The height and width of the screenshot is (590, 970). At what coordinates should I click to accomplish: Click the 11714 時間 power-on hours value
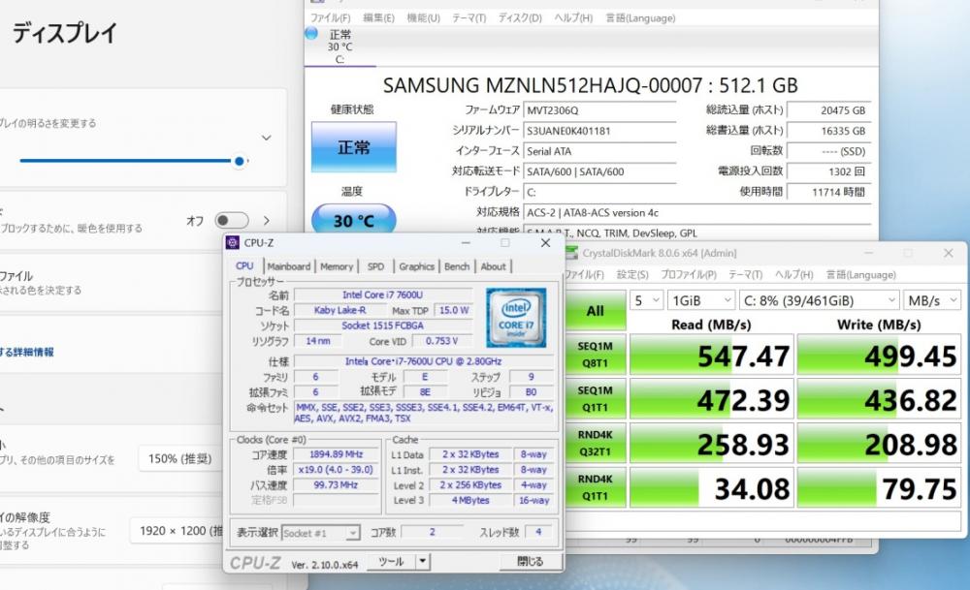pyautogui.click(x=829, y=192)
